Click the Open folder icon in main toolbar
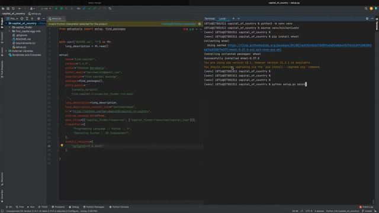 click(x=3, y=8)
